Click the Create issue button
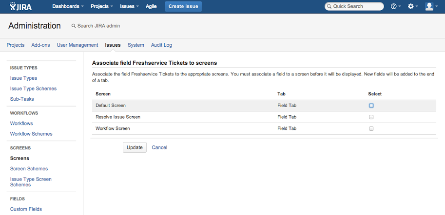Screen dimensions: 445x215 (x=183, y=6)
